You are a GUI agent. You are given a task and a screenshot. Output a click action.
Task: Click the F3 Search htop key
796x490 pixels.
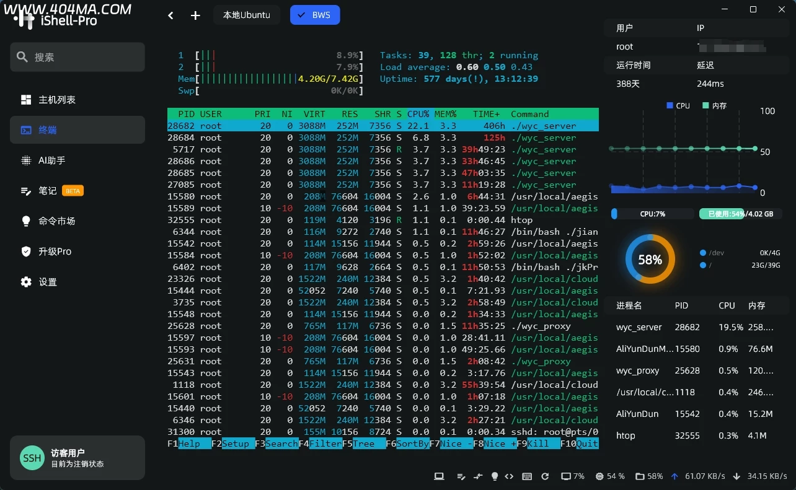pyautogui.click(x=276, y=444)
